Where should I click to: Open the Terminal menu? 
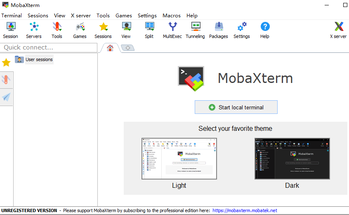click(x=12, y=16)
